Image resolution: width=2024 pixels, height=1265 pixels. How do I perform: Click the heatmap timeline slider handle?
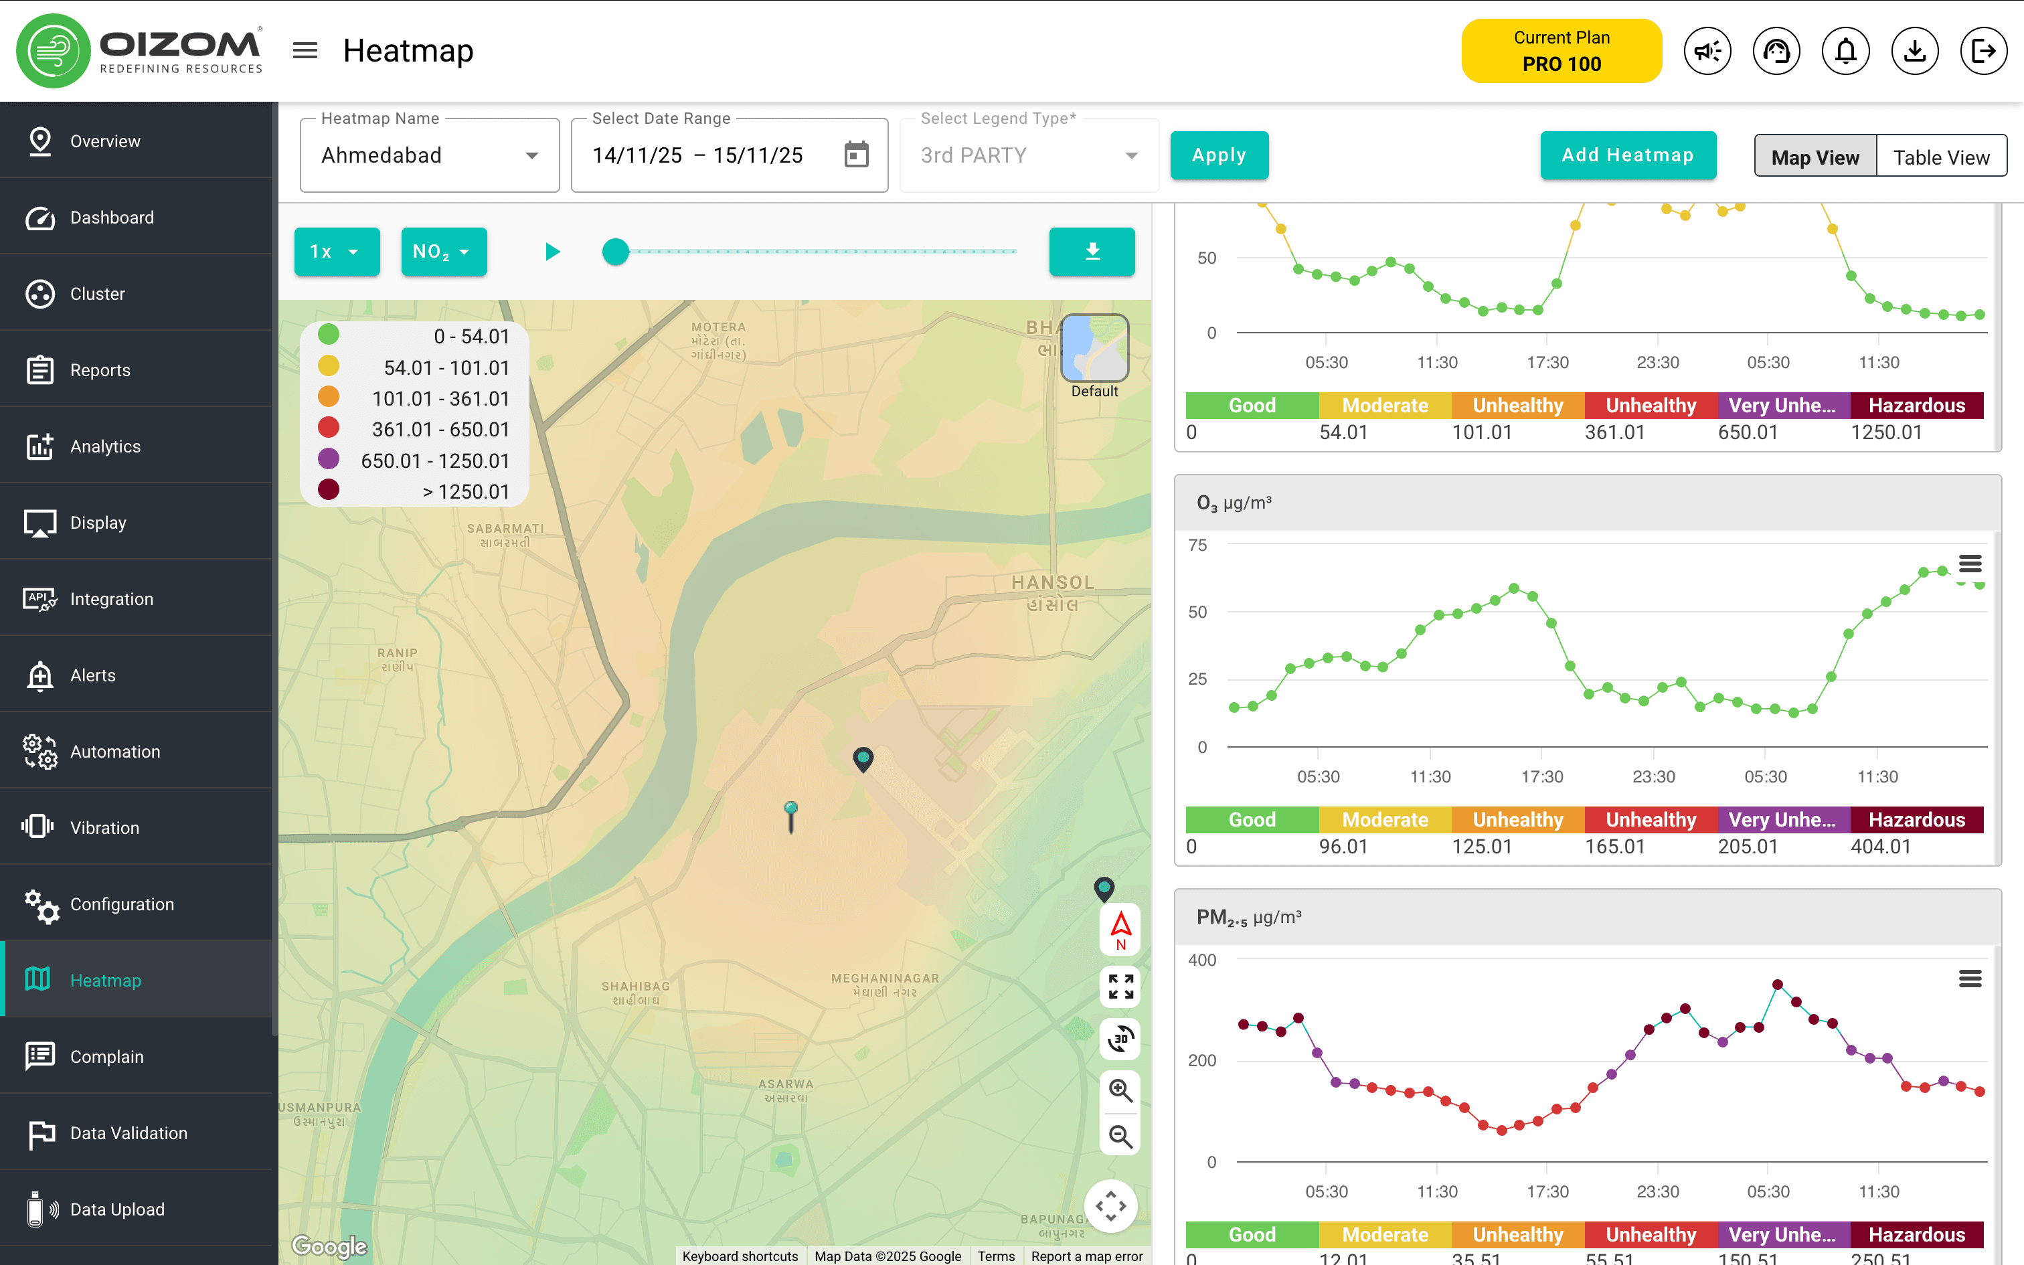[616, 252]
